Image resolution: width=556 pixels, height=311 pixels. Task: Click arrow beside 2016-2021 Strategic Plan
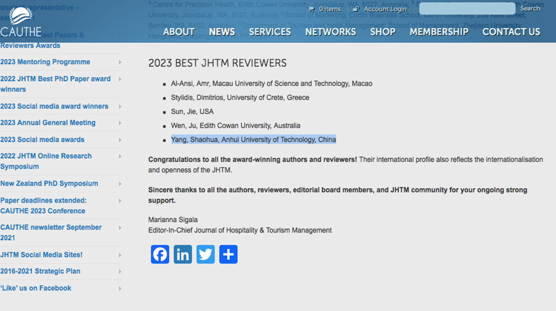(x=120, y=272)
